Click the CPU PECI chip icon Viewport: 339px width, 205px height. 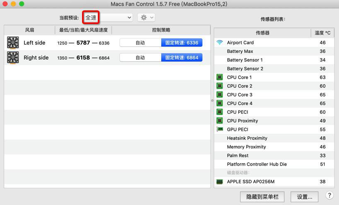pyautogui.click(x=220, y=112)
